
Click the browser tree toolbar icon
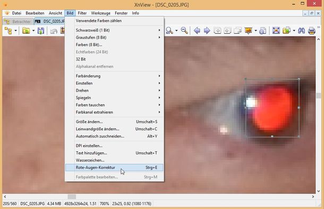click(8, 31)
